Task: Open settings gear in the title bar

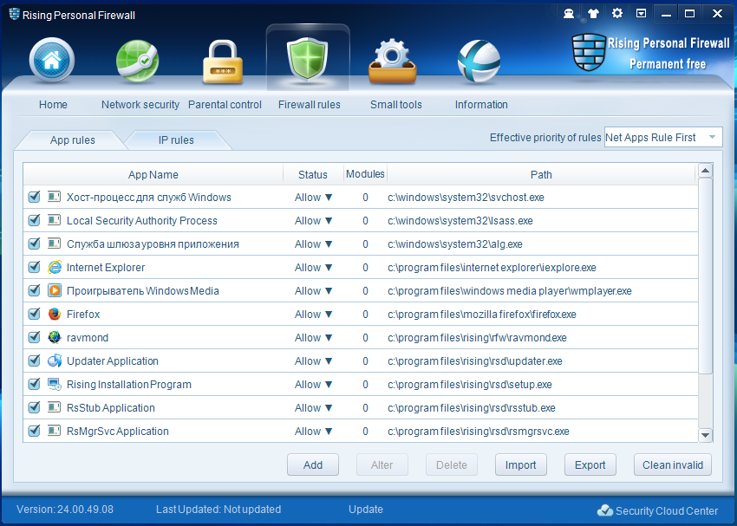Action: [617, 13]
